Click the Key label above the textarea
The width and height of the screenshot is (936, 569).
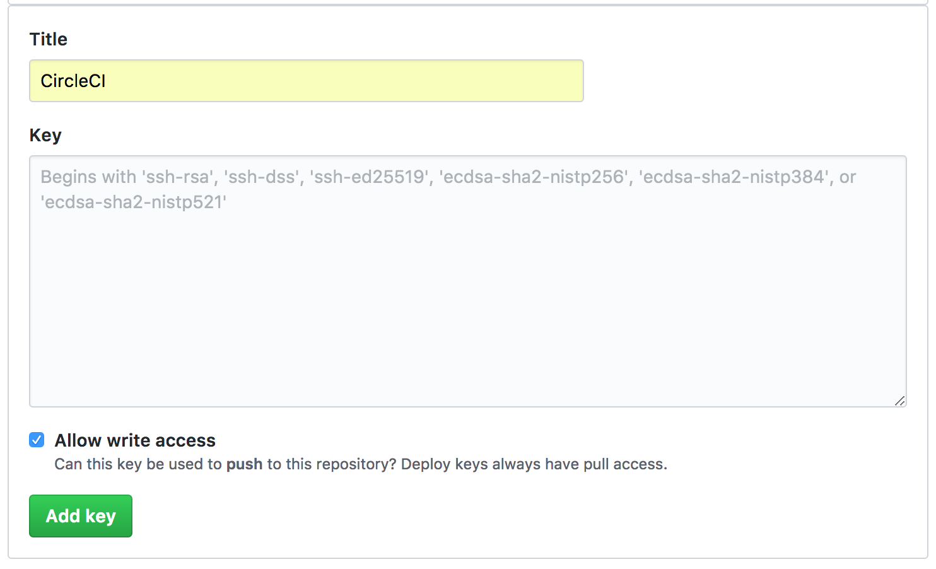coord(45,135)
